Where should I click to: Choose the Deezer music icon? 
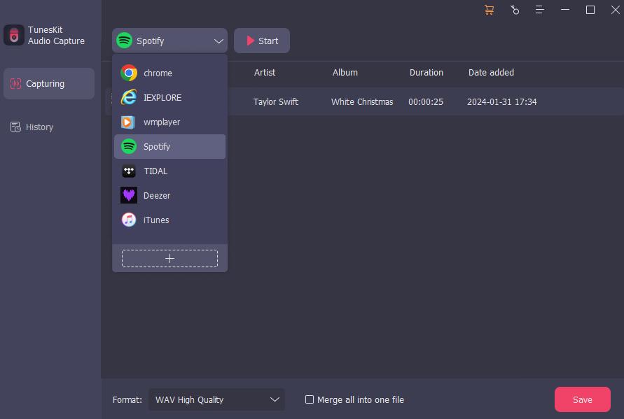129,195
